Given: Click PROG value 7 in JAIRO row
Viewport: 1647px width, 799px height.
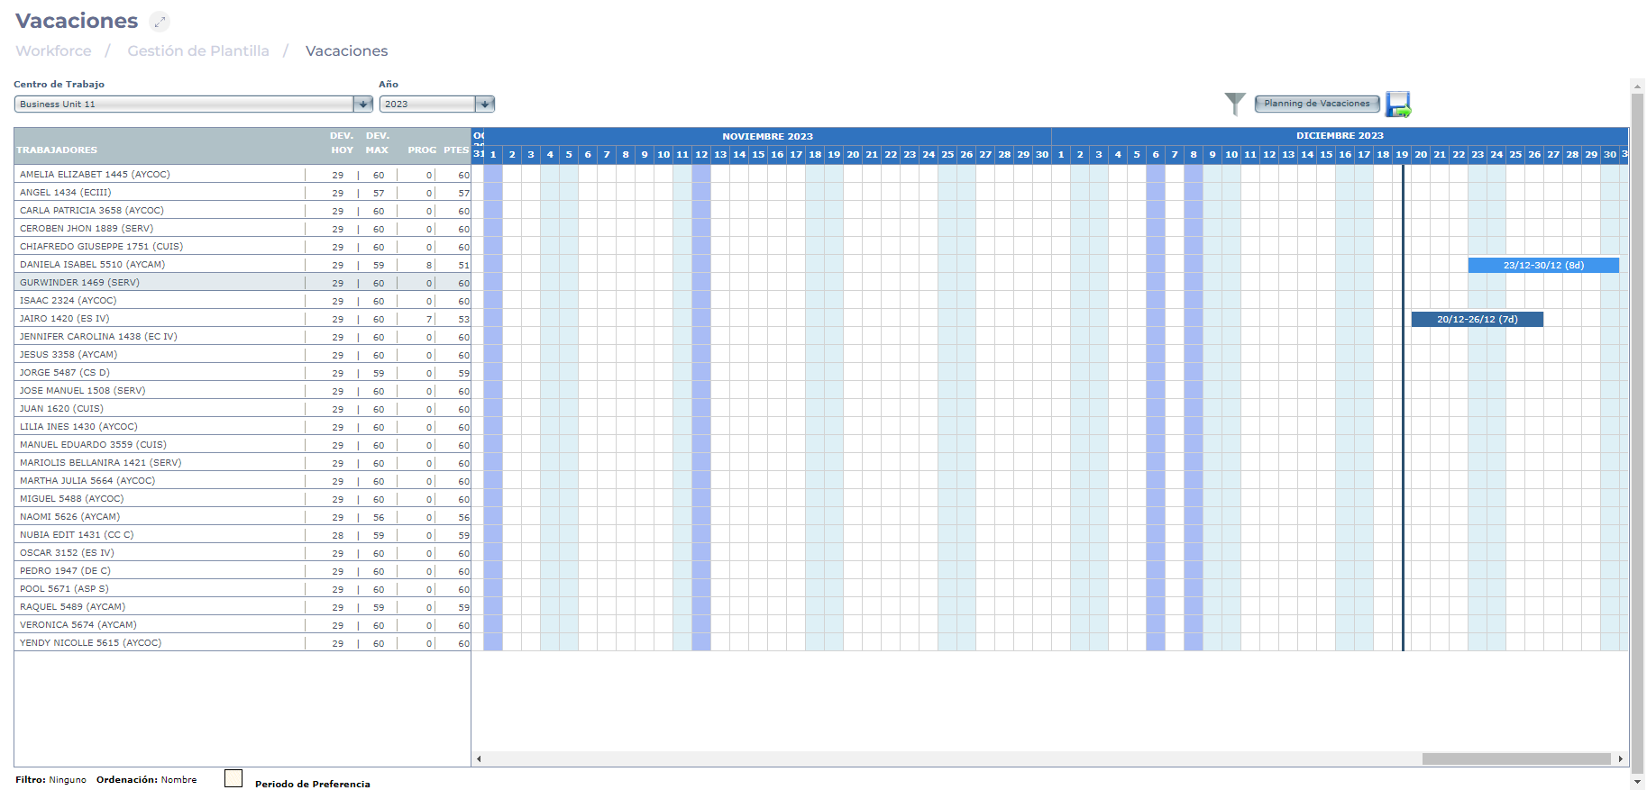Looking at the screenshot, I should coord(429,319).
